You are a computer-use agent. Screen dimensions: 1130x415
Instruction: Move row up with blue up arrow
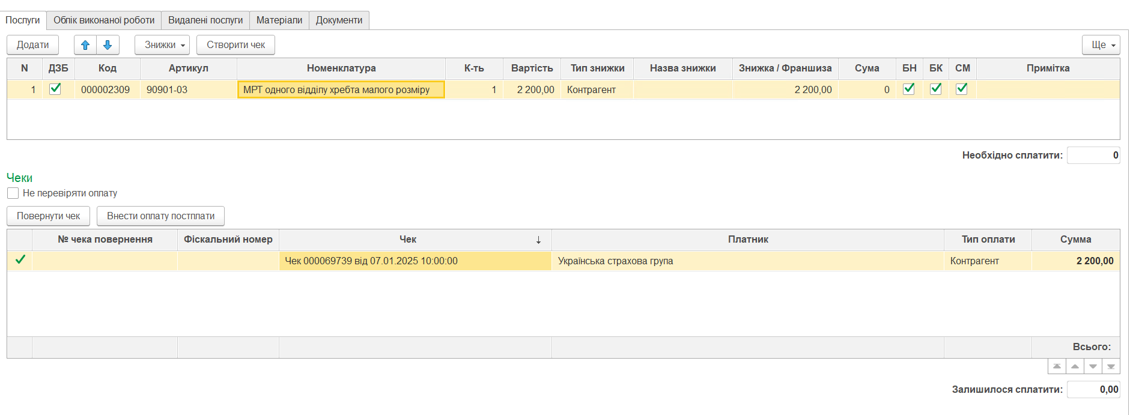(x=85, y=45)
